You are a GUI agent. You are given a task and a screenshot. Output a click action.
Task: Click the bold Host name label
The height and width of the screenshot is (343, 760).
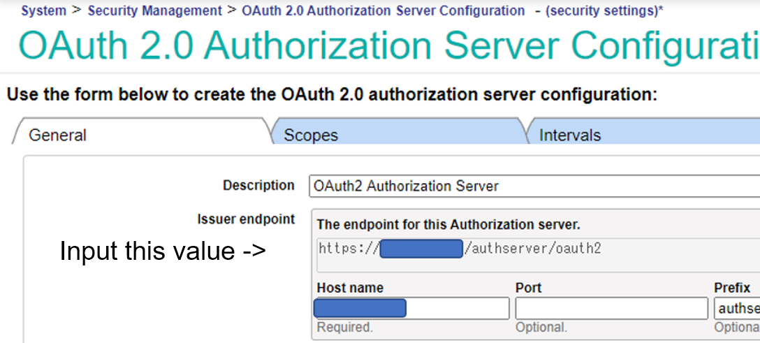pos(350,288)
